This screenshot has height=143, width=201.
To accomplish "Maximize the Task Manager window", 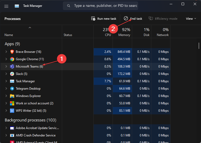I will [x=183, y=4].
